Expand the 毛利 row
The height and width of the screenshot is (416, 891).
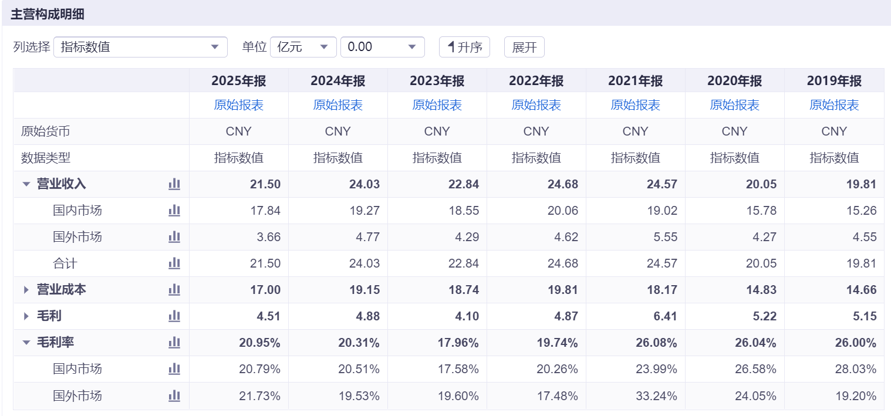pos(26,316)
